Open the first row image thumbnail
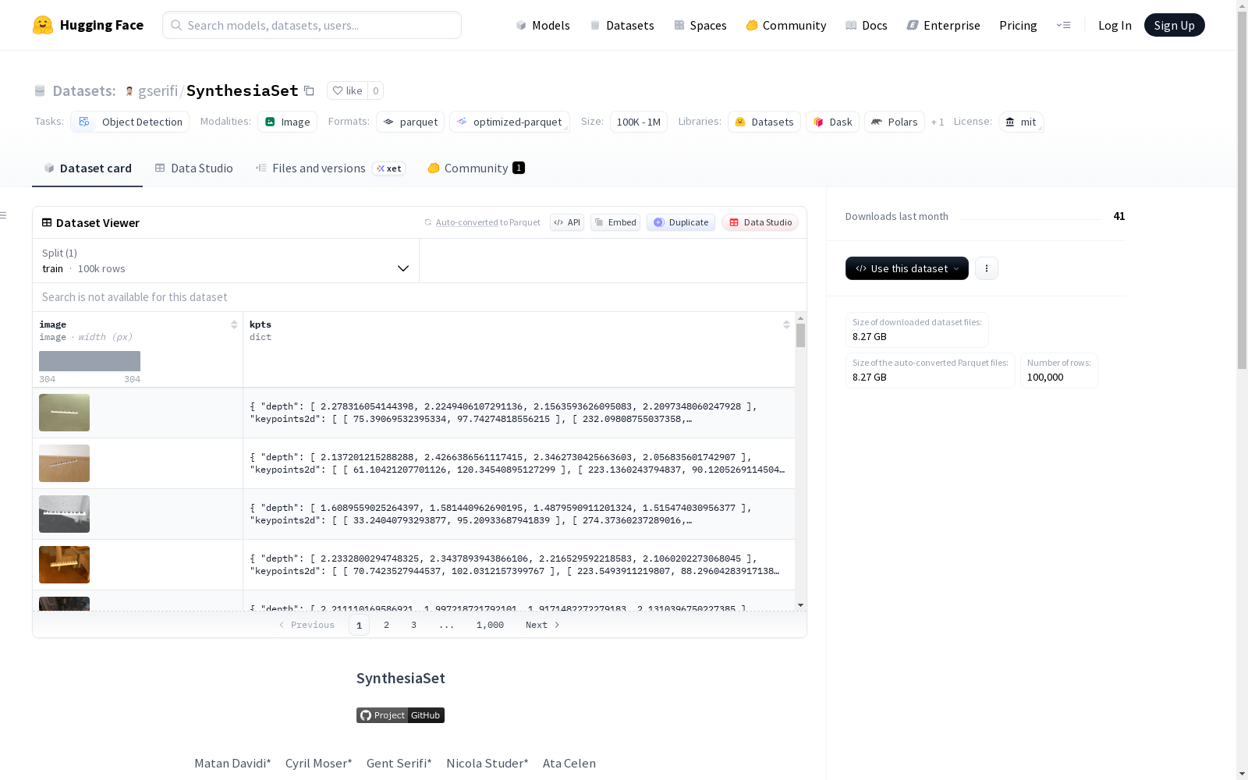1248x780 pixels. (64, 413)
